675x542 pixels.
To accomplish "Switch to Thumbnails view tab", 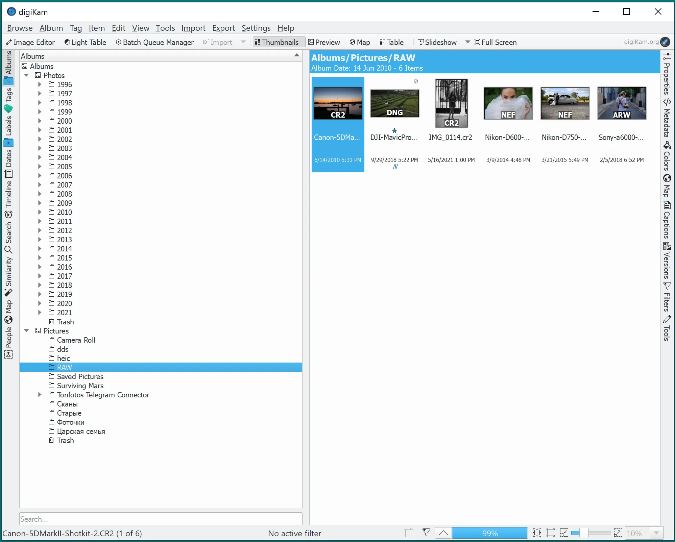I will pyautogui.click(x=276, y=42).
